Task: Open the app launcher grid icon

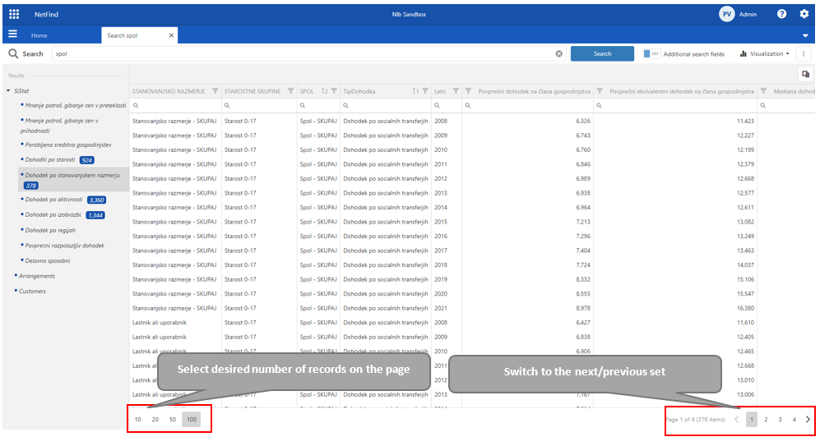Action: (x=14, y=14)
